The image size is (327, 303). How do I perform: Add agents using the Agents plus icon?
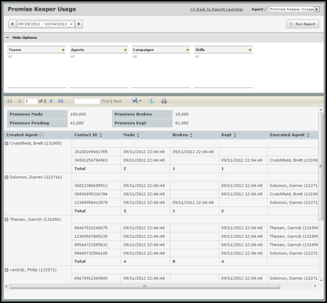(125, 50)
